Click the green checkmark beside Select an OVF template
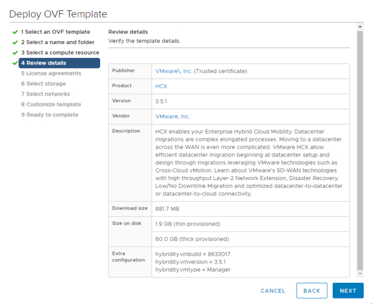This screenshot has height=304, width=372. (15, 32)
